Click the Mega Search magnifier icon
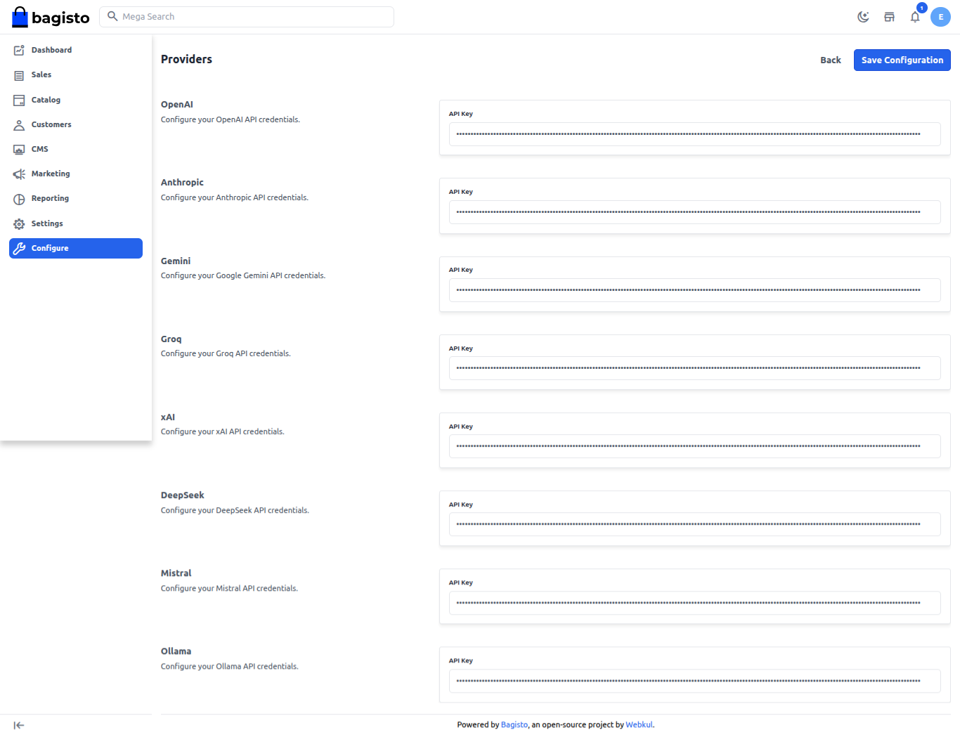Image resolution: width=960 pixels, height=737 pixels. pos(112,16)
